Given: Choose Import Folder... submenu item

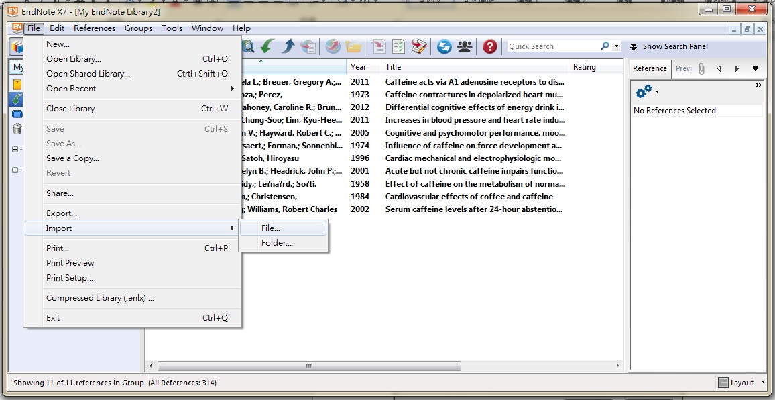Looking at the screenshot, I should [x=283, y=243].
